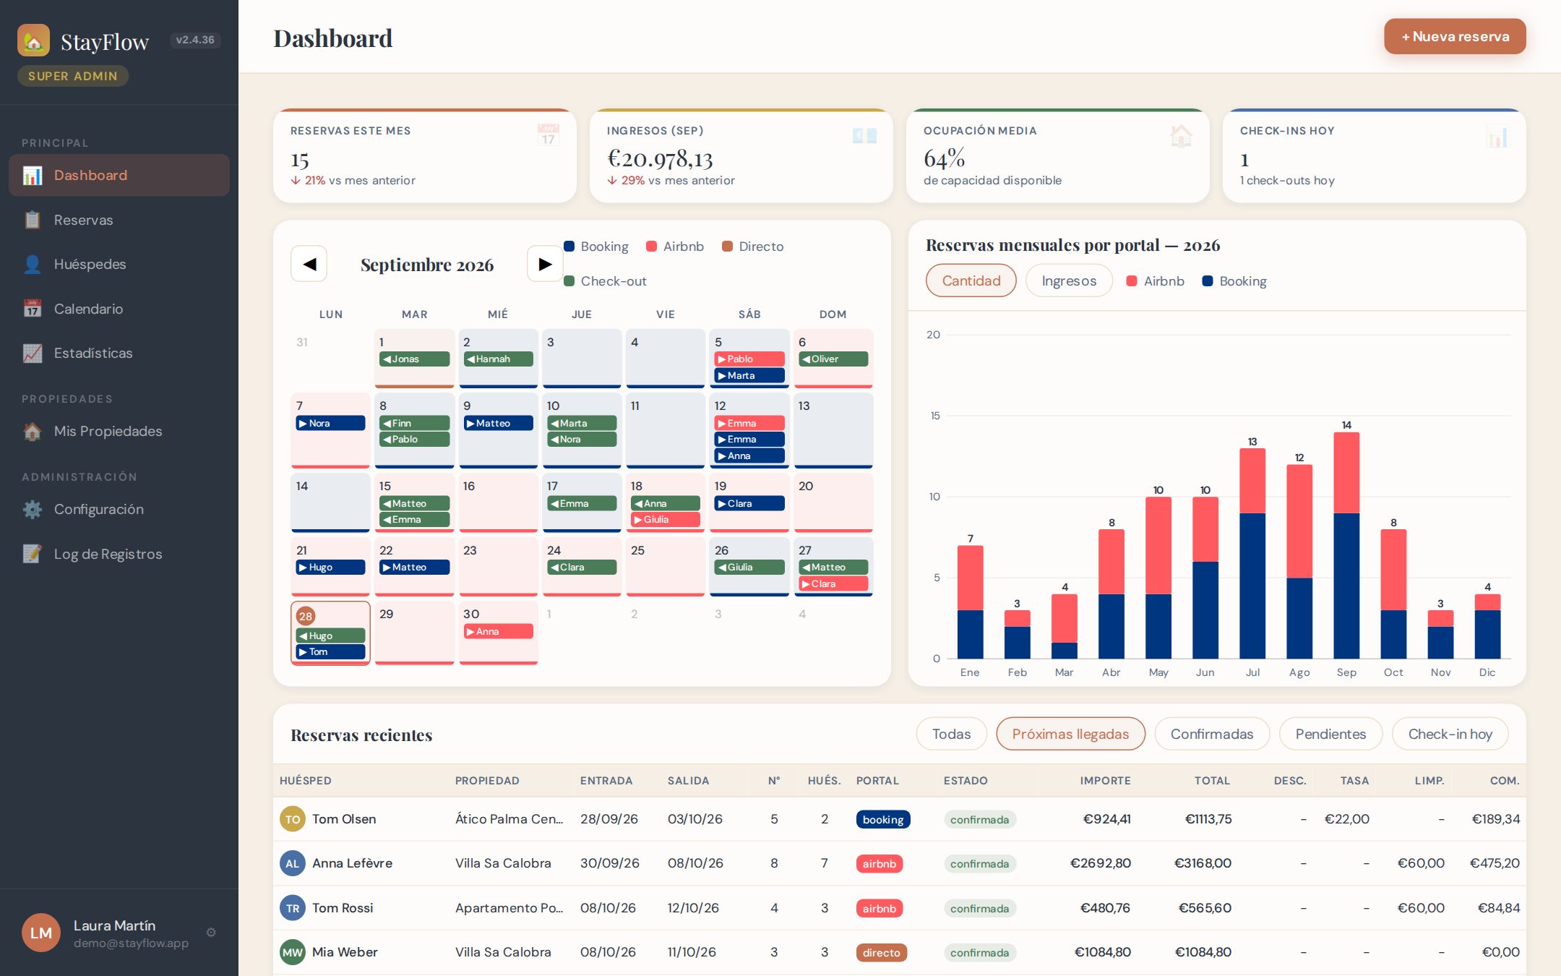Screen dimensions: 1561x976
Task: Filter reservations by Pendientes
Action: coord(1330,734)
